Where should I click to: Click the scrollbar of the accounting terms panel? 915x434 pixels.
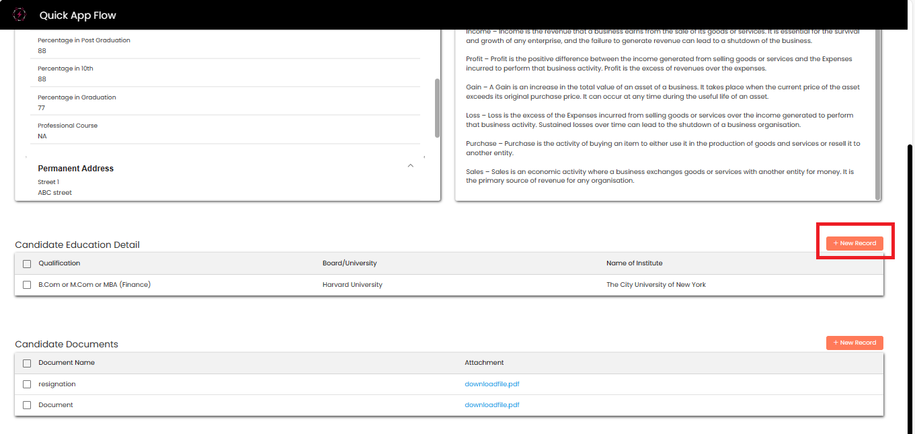878,114
